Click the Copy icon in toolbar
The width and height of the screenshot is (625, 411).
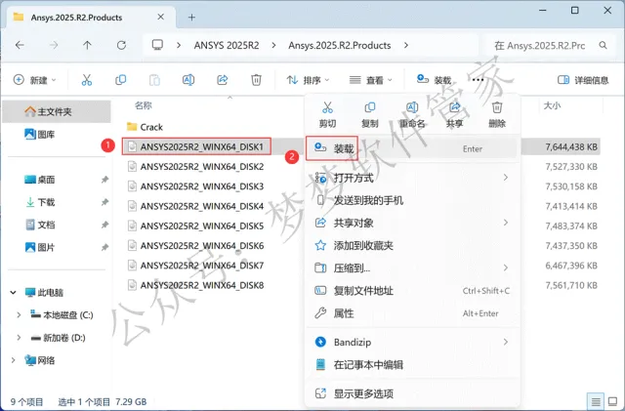tap(120, 80)
